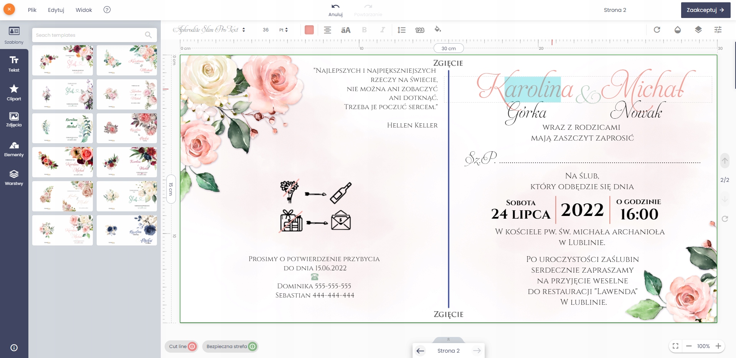Open the Edytuj menu
The height and width of the screenshot is (358, 736).
click(x=56, y=10)
